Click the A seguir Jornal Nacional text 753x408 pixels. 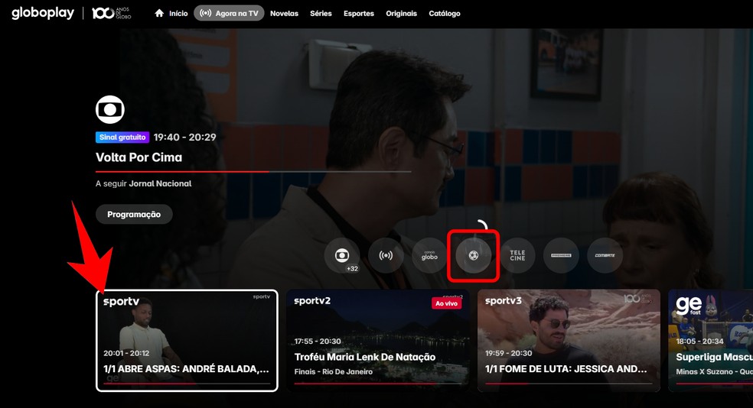click(x=144, y=183)
